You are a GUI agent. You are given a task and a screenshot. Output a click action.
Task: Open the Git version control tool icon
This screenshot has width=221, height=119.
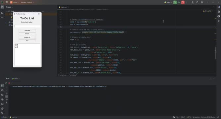[x=2, y=113]
